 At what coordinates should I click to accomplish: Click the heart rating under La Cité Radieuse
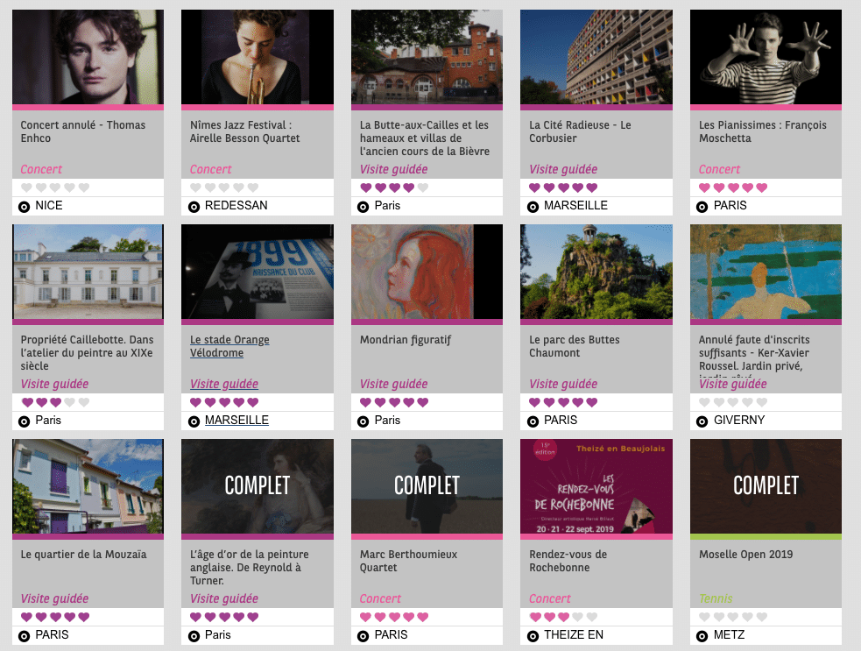[563, 188]
